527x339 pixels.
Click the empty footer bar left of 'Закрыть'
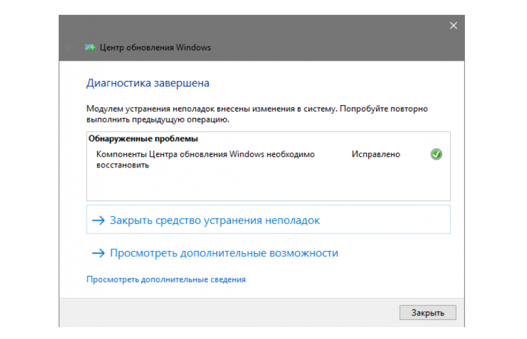pyautogui.click(x=228, y=312)
